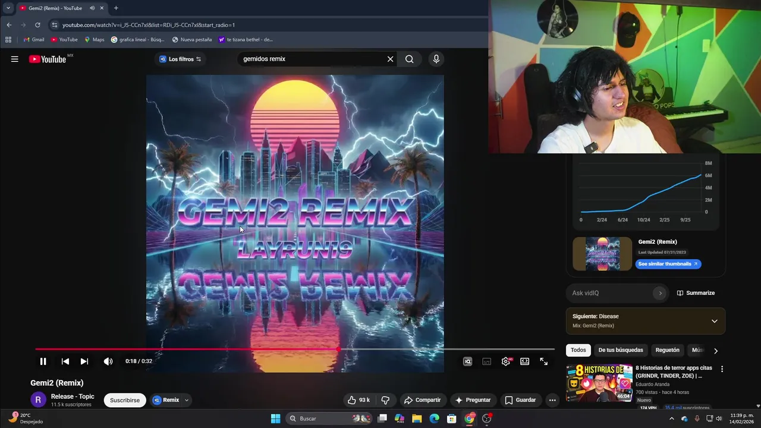Screen dimensions: 761x428
Task: Open the 'Nueva pestaña' bookmark
Action: click(x=191, y=40)
